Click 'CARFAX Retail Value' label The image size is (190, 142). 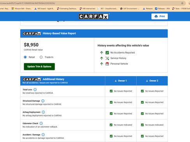pyautogui.click(x=33, y=50)
